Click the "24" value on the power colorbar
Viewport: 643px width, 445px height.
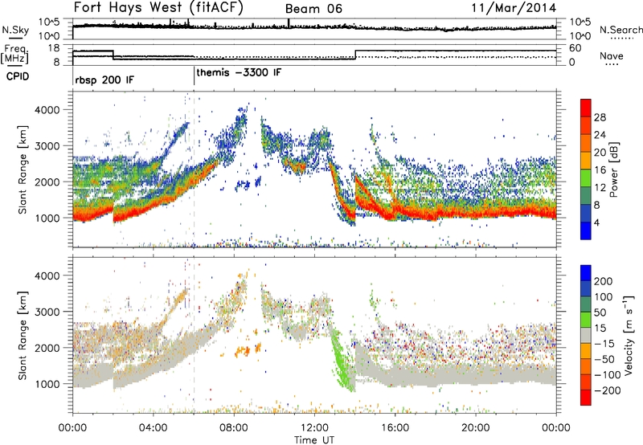pyautogui.click(x=600, y=135)
